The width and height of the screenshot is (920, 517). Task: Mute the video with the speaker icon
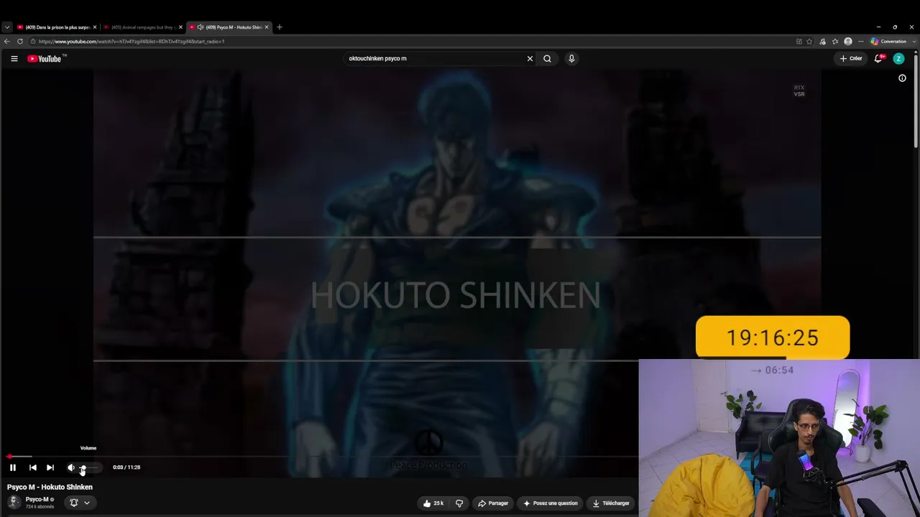coord(70,467)
